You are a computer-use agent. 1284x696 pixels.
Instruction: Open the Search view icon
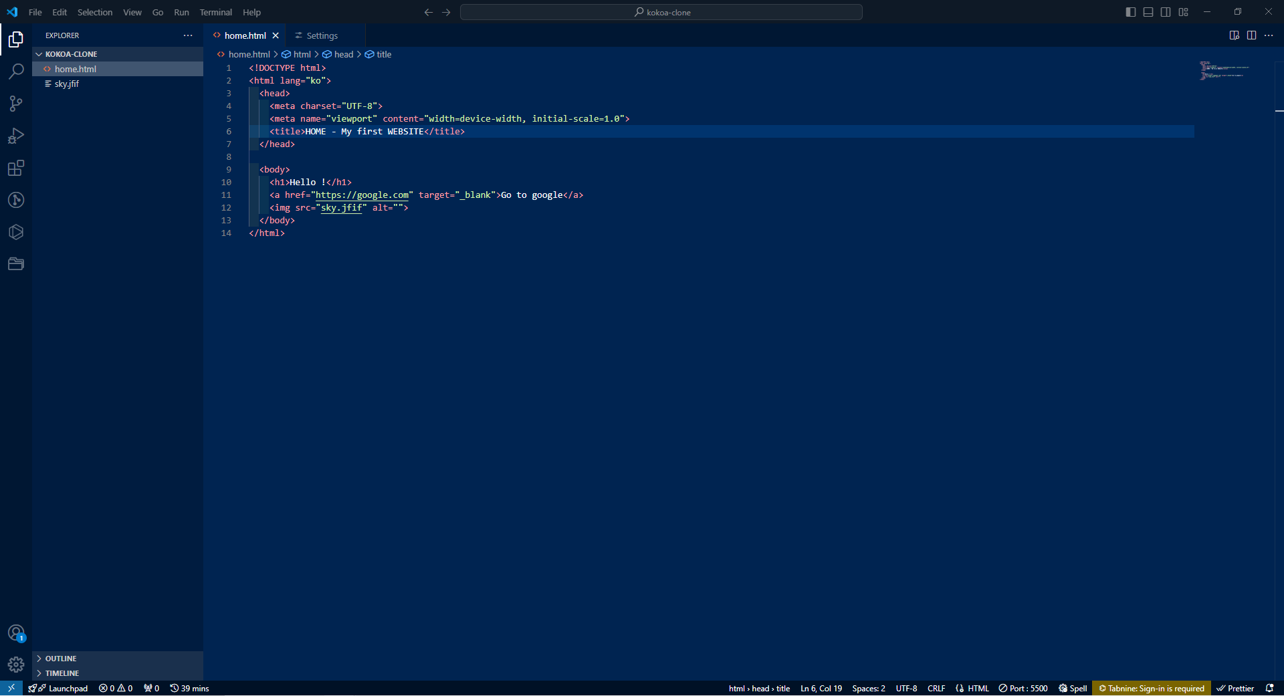point(16,72)
